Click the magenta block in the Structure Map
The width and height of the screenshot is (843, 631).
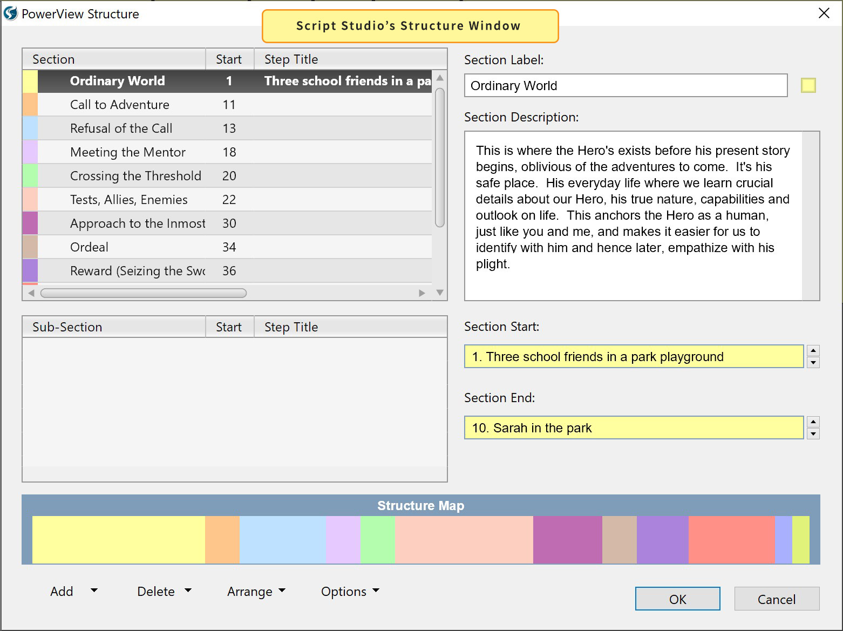point(568,540)
